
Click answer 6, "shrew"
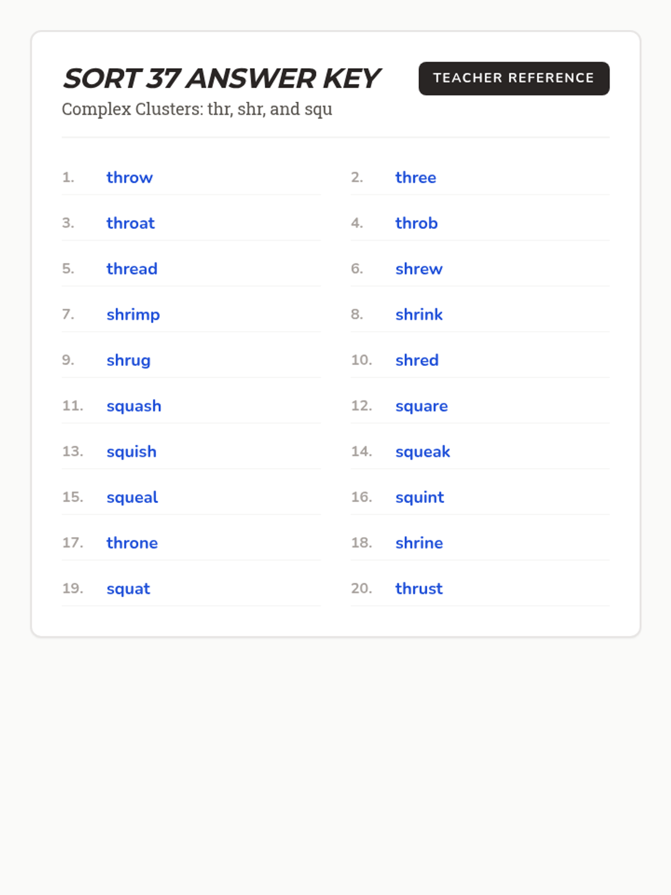point(419,269)
